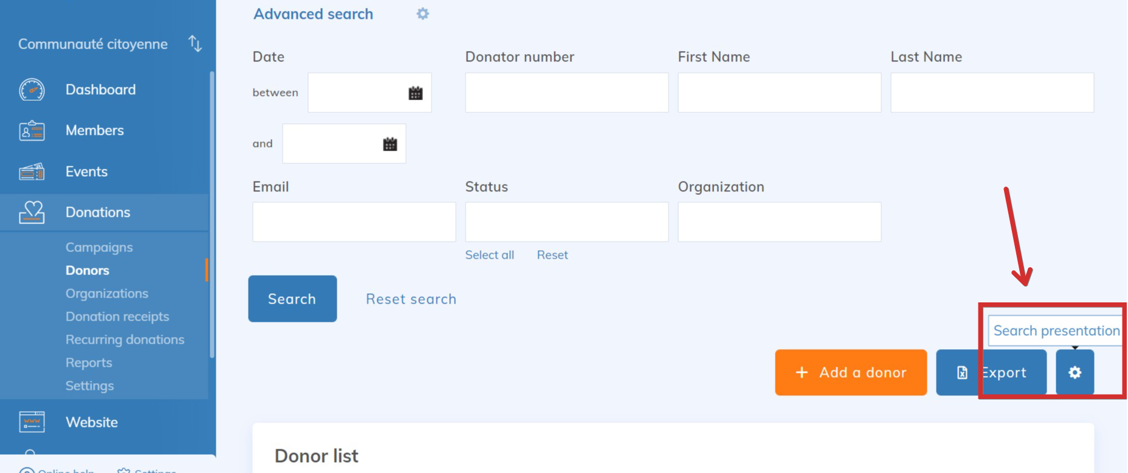Click the Members ID card icon
The image size is (1128, 473).
[32, 131]
